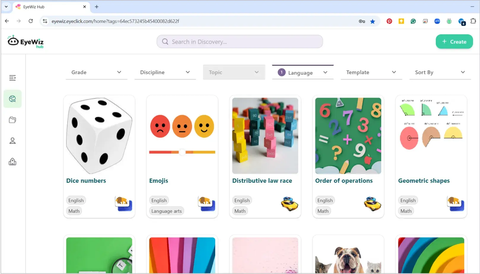The width and height of the screenshot is (480, 274).
Task: Open the school organization sidebar icon
Action: pos(12,162)
